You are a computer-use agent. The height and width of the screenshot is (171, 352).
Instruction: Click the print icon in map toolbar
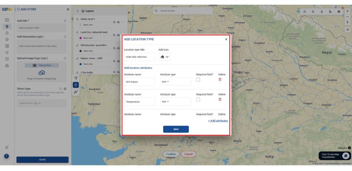click(339, 12)
